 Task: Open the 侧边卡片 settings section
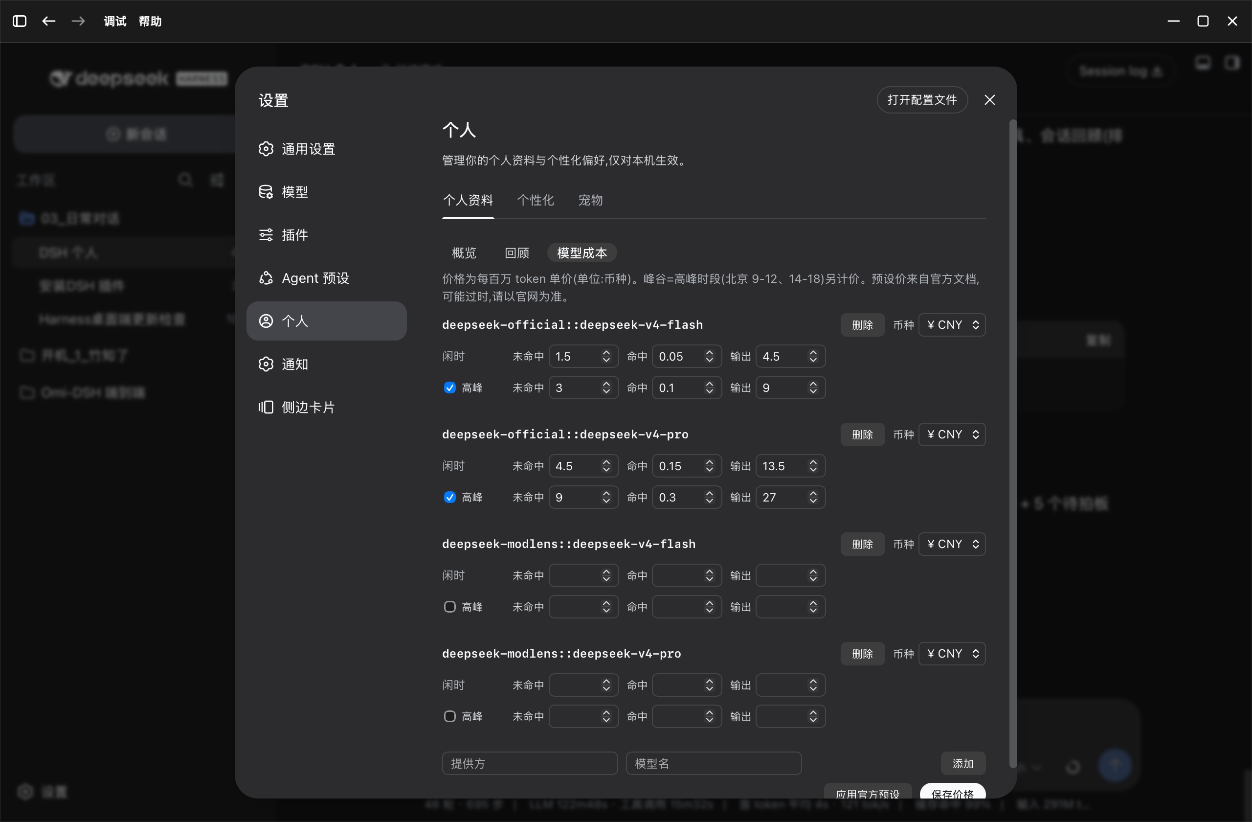tap(326, 407)
